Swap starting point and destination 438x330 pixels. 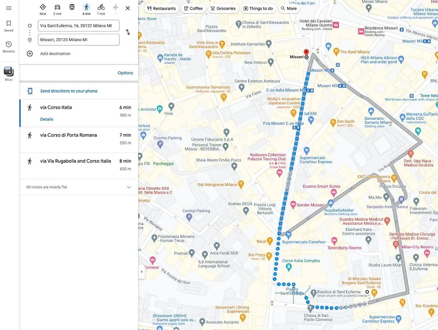[x=128, y=32]
